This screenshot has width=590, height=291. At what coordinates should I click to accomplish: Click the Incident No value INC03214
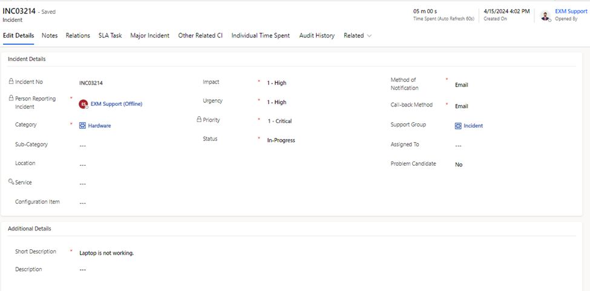pos(91,83)
